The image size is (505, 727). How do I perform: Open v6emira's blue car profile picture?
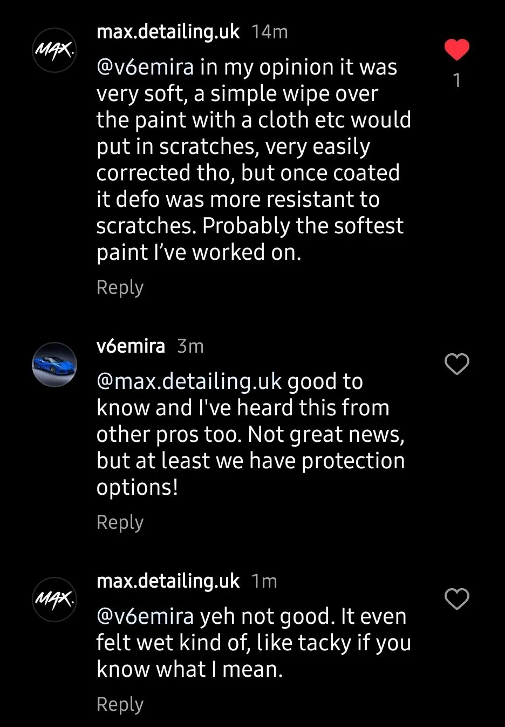coord(54,365)
